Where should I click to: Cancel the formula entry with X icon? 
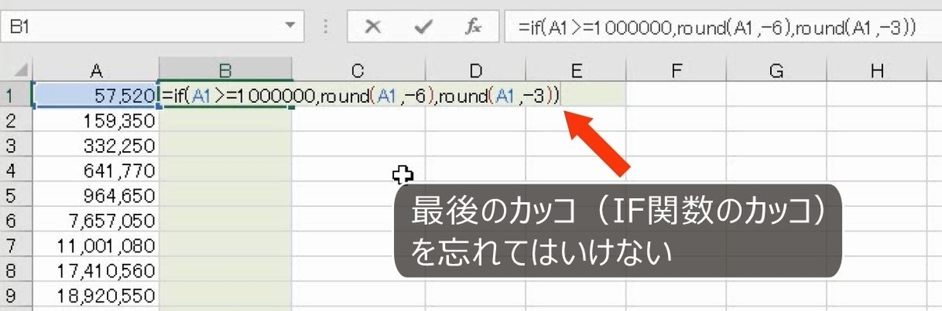[373, 27]
